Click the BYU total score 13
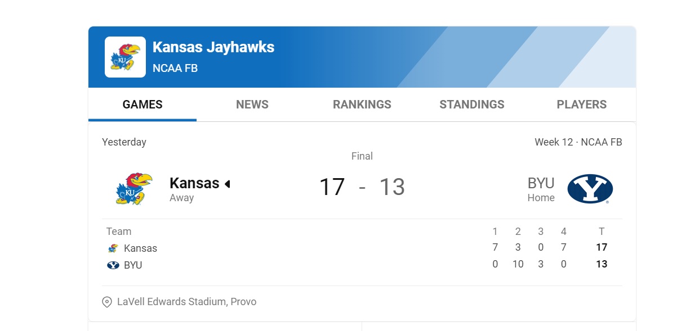This screenshot has width=695, height=331. pyautogui.click(x=602, y=264)
